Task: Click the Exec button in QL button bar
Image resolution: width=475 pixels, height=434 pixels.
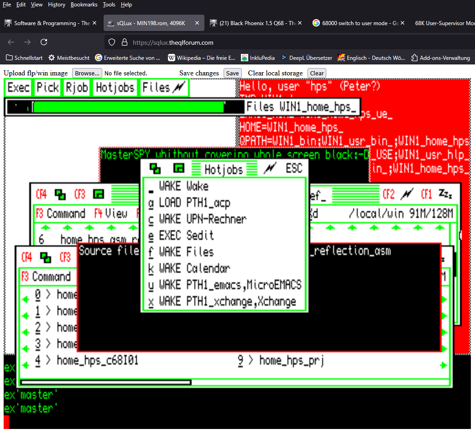Action: point(19,88)
